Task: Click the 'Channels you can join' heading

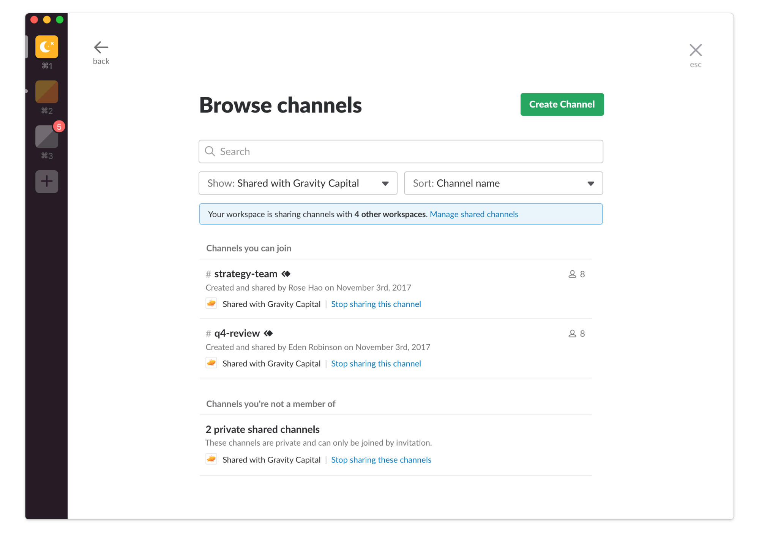Action: [249, 248]
